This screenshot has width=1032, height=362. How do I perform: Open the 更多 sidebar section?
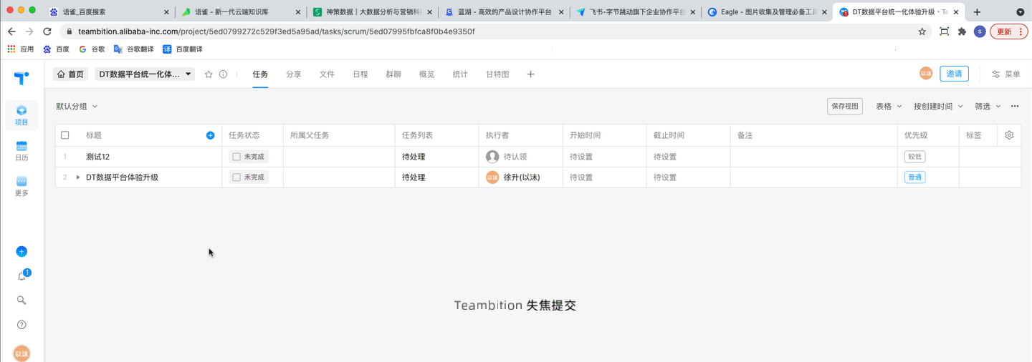pyautogui.click(x=21, y=186)
